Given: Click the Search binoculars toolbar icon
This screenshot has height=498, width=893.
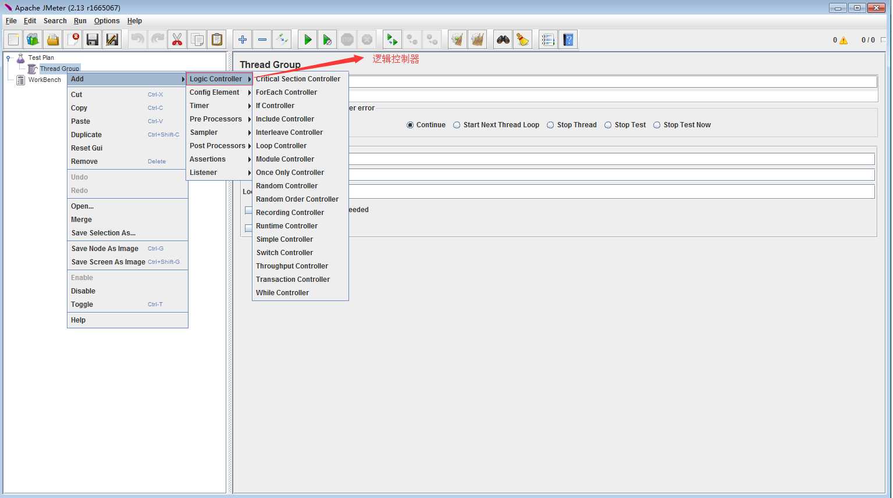Looking at the screenshot, I should click(503, 40).
